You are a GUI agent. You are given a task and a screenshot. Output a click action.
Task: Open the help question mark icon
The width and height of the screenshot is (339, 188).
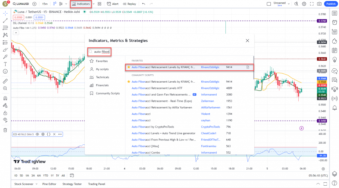[x=334, y=183]
